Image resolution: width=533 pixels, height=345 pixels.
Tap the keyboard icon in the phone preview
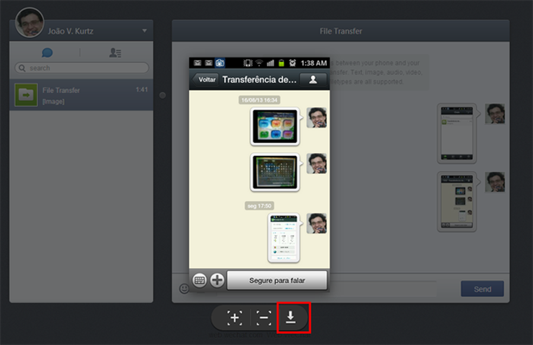pyautogui.click(x=199, y=280)
